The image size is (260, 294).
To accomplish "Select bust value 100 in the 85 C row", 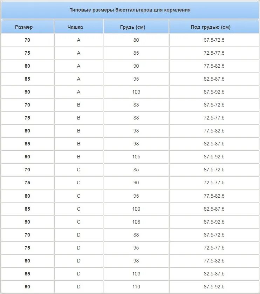I will tap(136, 209).
